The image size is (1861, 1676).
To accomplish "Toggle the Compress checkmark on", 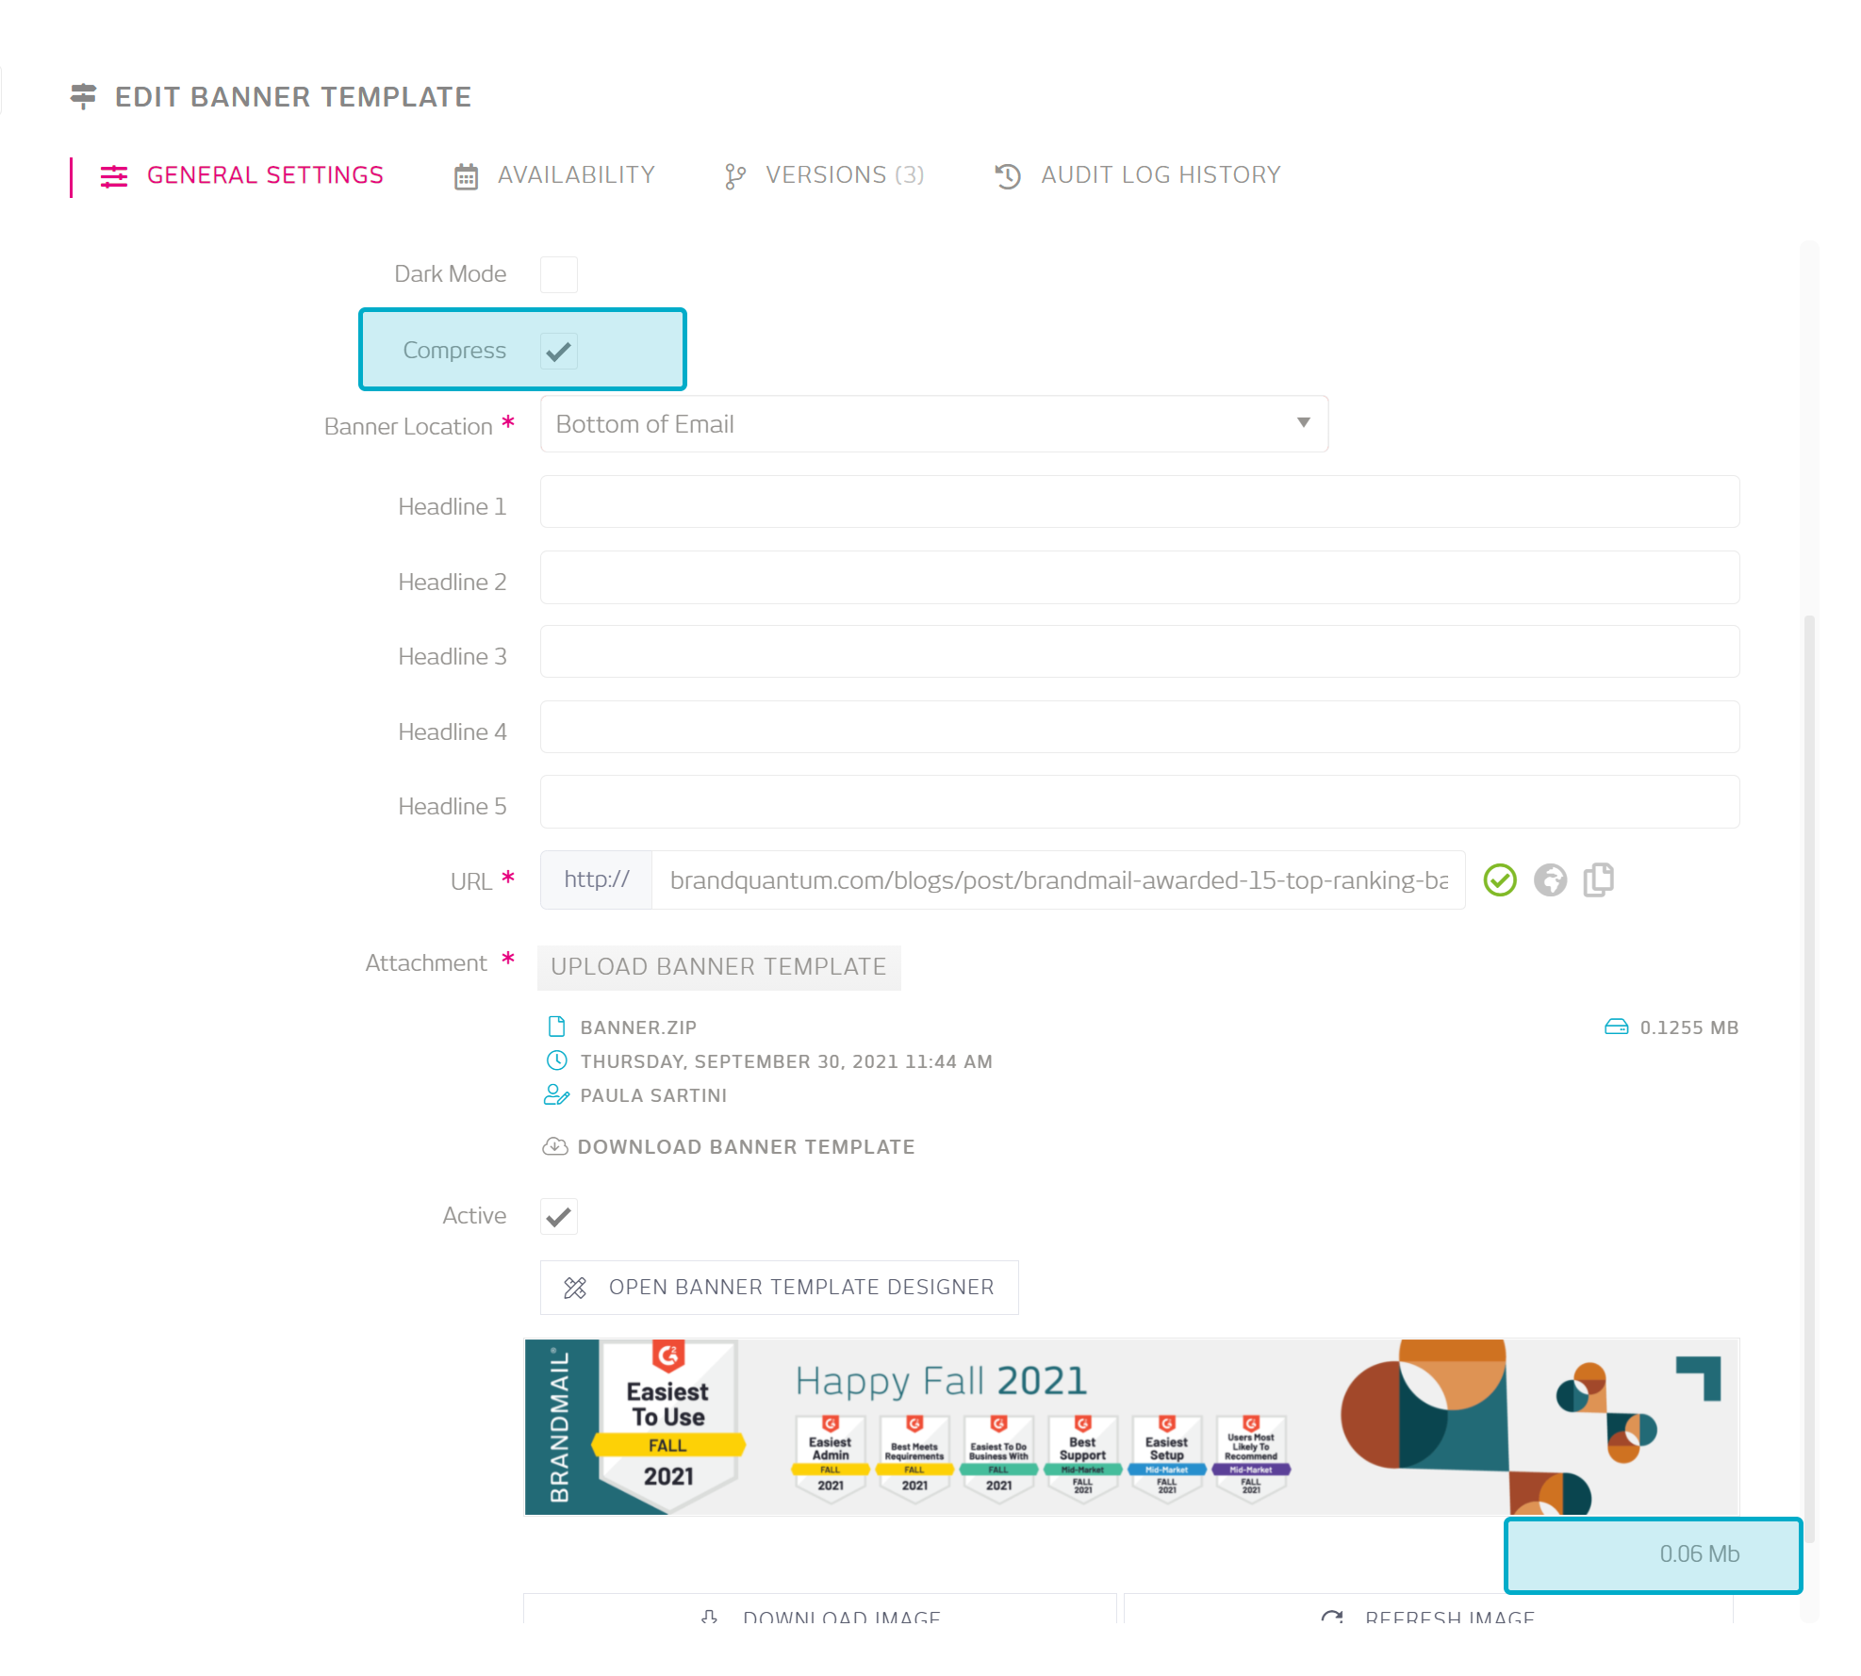I will click(562, 348).
